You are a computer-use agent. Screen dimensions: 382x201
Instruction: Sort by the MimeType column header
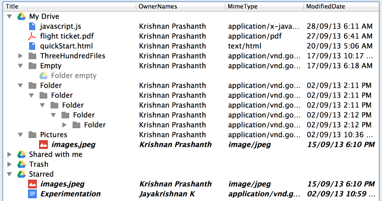pos(264,7)
